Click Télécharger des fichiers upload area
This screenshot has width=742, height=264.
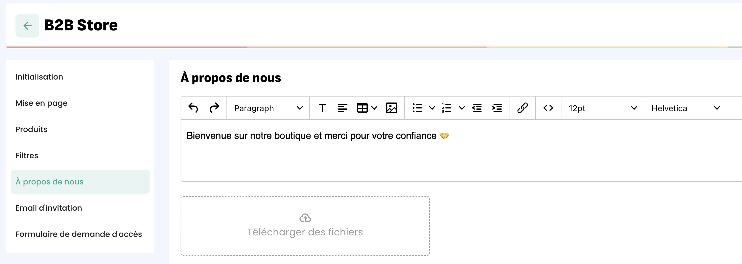(x=305, y=226)
